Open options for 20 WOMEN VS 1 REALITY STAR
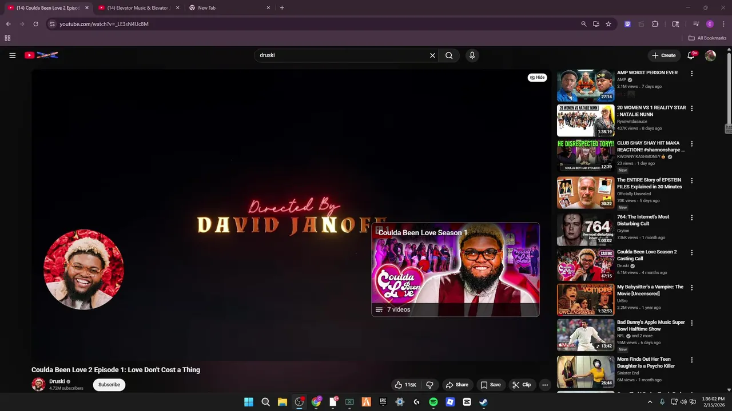This screenshot has height=411, width=732. (x=692, y=108)
